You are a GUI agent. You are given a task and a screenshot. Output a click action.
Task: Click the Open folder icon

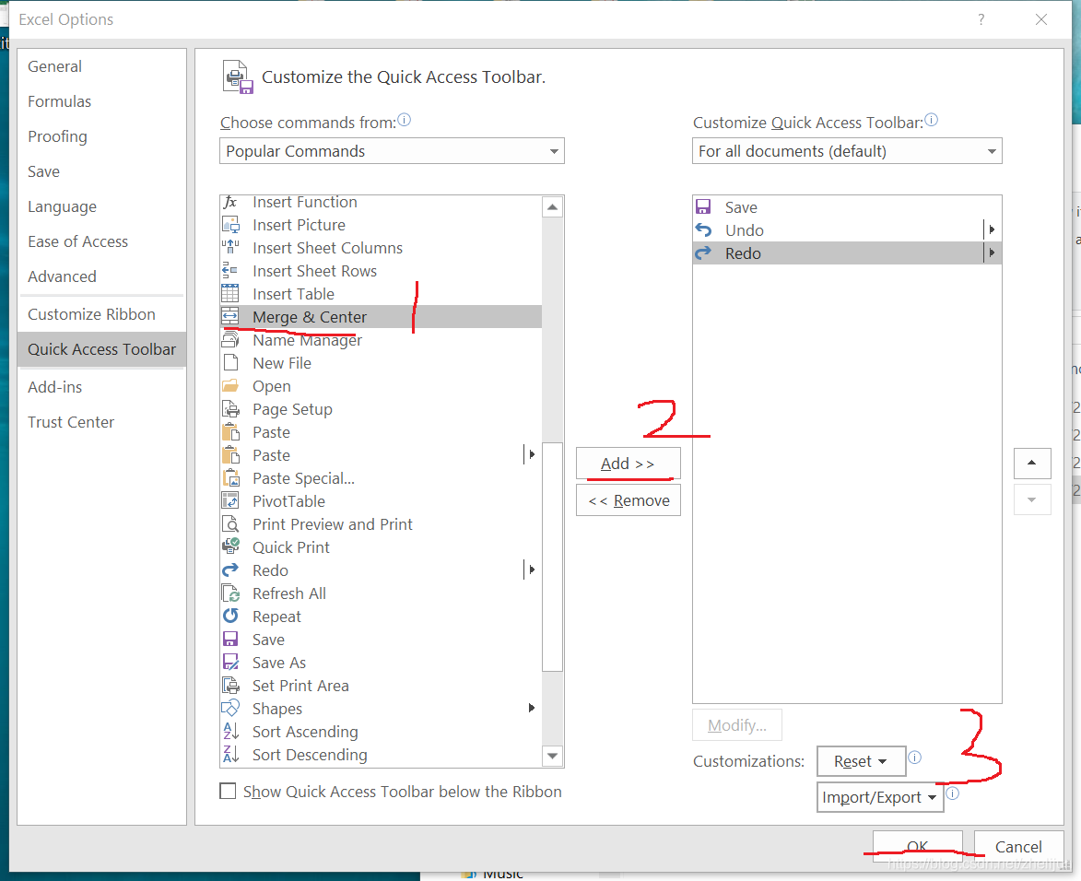pos(230,386)
